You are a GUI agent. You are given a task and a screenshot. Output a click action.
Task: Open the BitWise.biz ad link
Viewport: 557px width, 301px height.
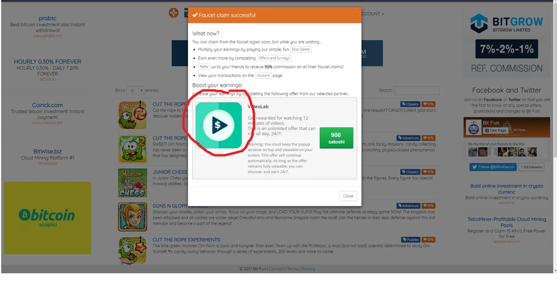tap(47, 152)
